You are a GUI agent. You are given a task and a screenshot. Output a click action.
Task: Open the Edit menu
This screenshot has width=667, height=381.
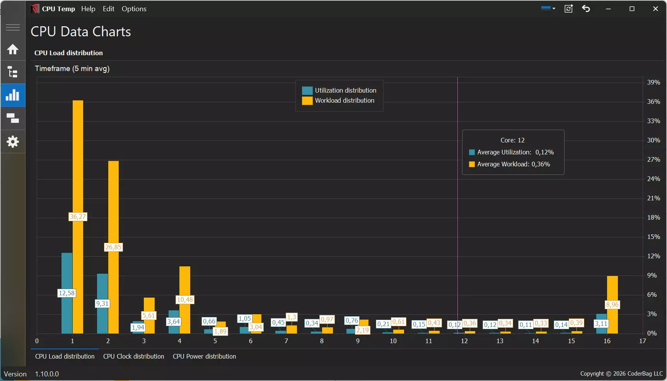click(109, 9)
